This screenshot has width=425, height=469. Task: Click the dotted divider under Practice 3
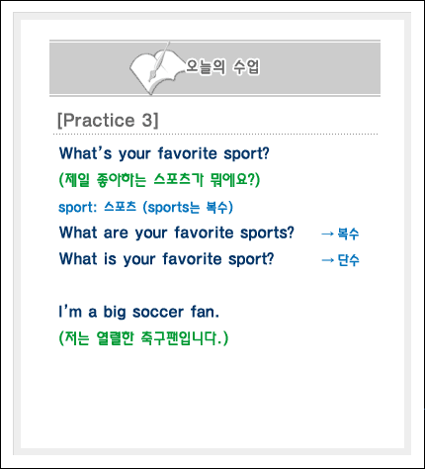click(215, 135)
